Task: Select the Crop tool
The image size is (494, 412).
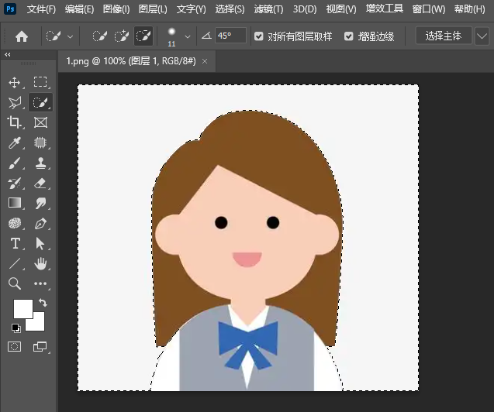Action: coord(15,122)
